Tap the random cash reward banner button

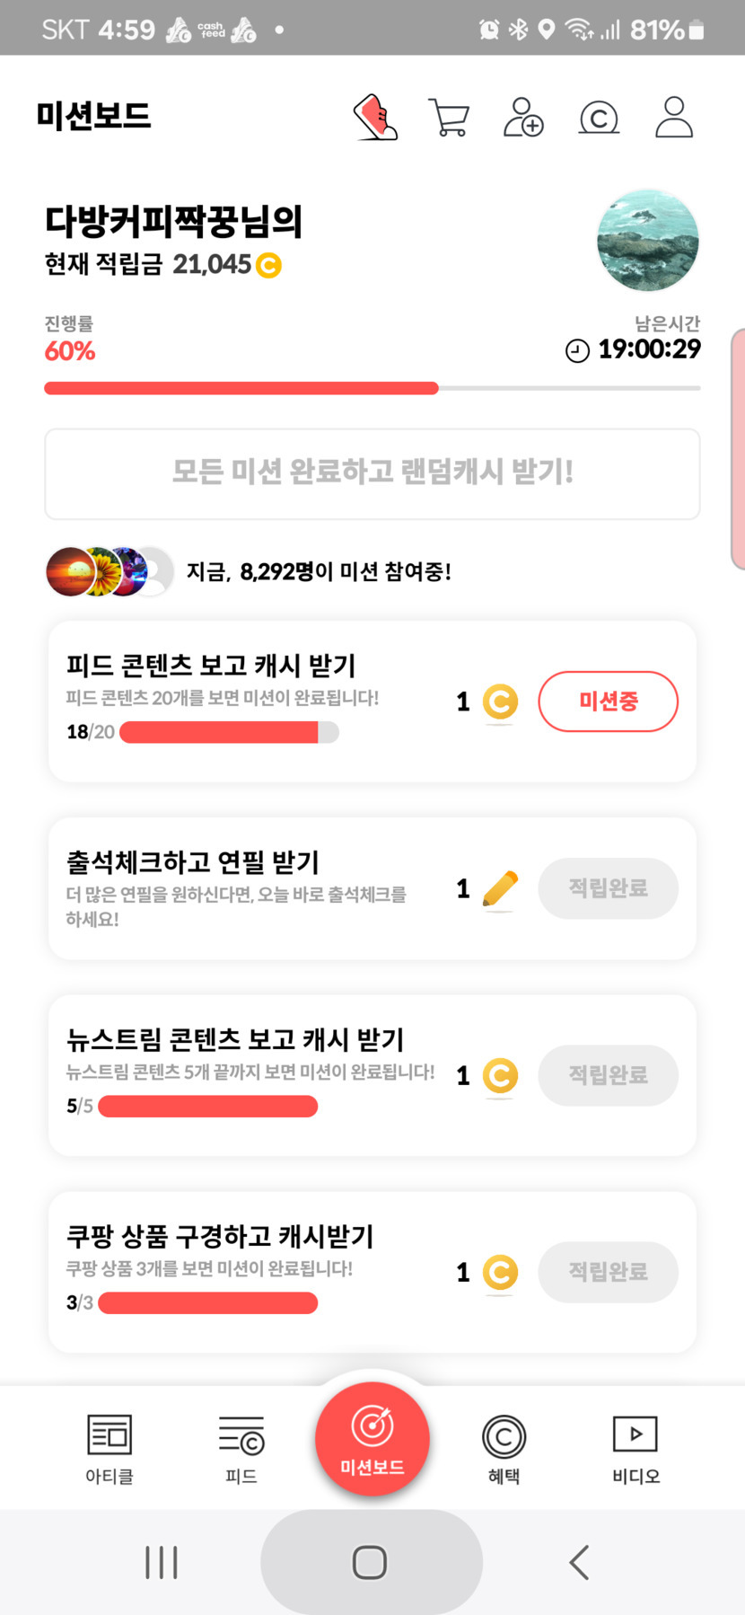pyautogui.click(x=372, y=473)
